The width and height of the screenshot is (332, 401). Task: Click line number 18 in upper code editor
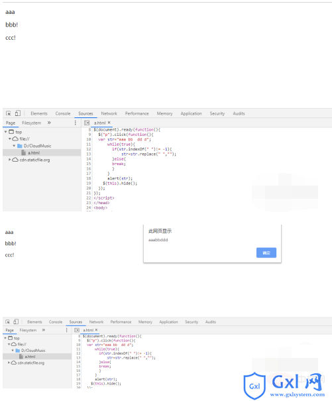click(x=89, y=178)
